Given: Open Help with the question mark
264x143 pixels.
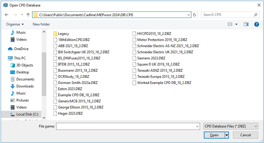Looking at the screenshot, I should tap(256, 25).
